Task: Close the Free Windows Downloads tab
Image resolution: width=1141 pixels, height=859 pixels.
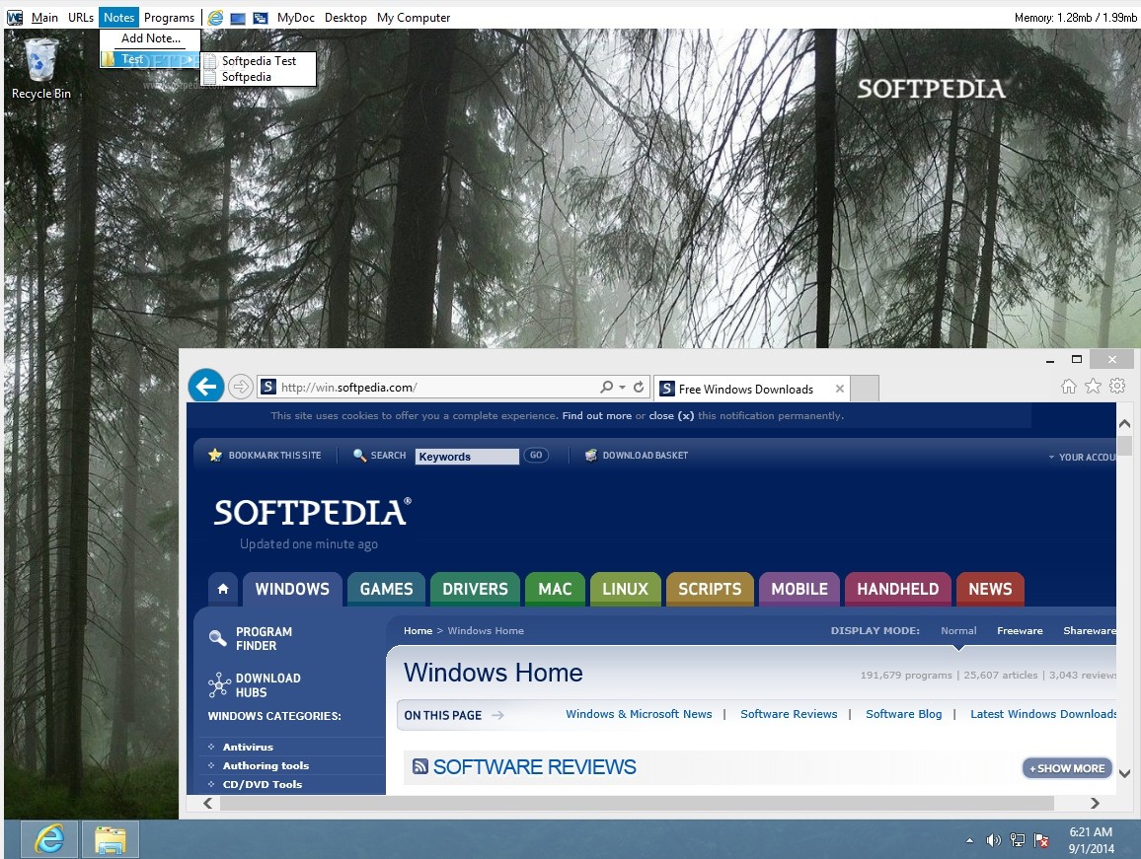Action: (x=840, y=389)
